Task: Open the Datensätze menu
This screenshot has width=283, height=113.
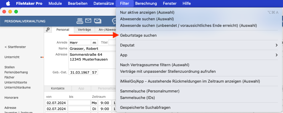Action: [104, 4]
